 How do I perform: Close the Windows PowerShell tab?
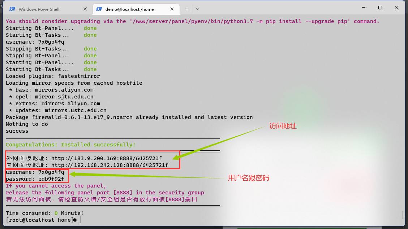(x=85, y=9)
